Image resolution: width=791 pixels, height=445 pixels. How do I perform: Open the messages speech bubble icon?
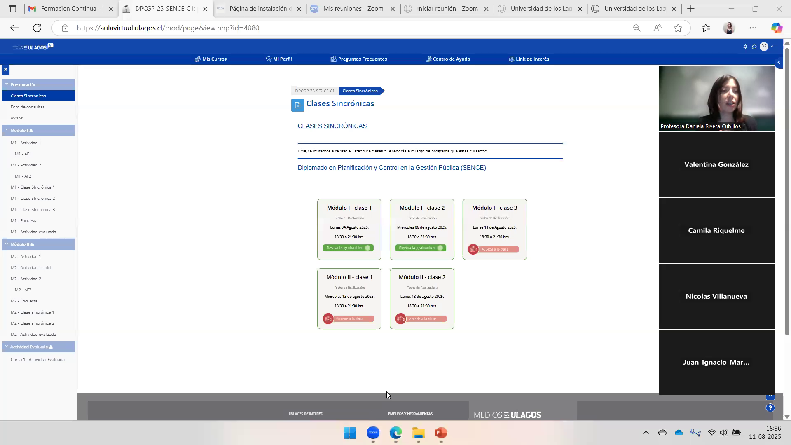click(754, 47)
